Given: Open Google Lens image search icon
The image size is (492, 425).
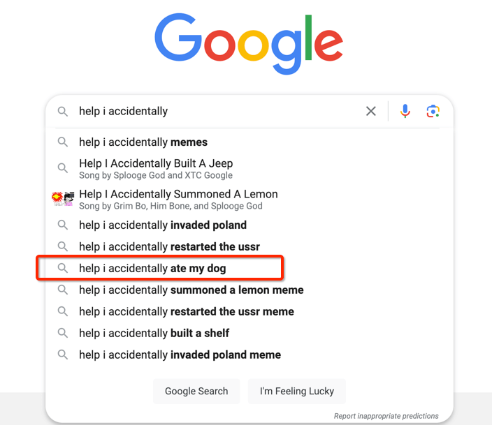Looking at the screenshot, I should [433, 111].
